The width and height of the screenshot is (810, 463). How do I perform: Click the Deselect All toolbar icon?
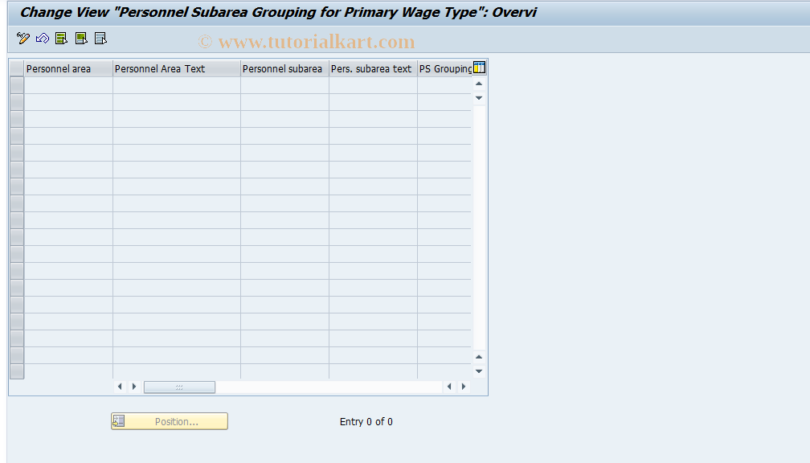(x=100, y=39)
